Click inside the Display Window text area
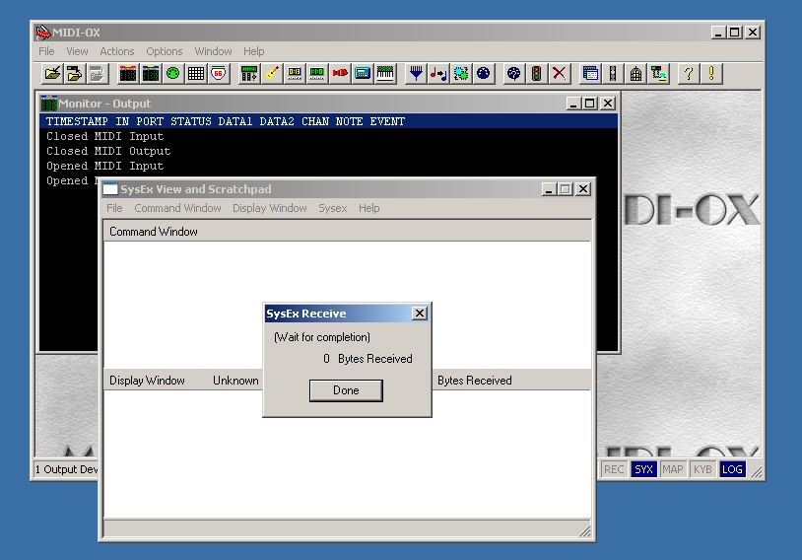The width and height of the screenshot is (802, 560). click(x=347, y=455)
